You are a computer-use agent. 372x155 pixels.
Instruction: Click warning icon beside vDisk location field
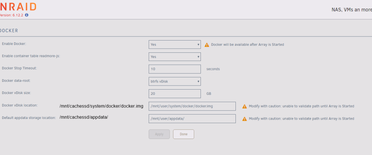click(245, 106)
